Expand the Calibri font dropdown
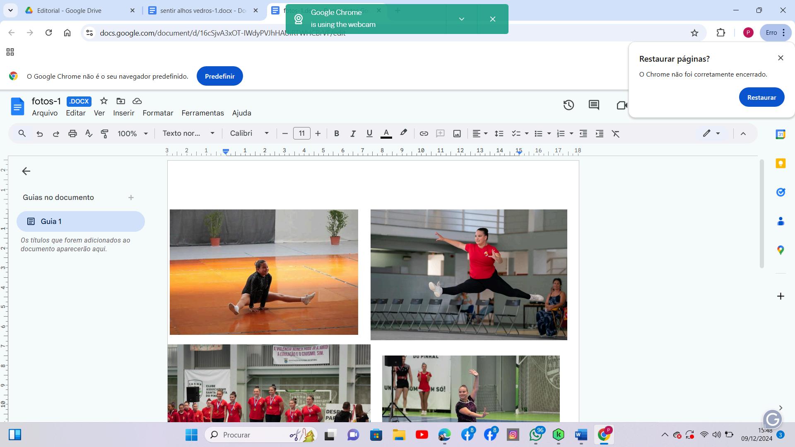The height and width of the screenshot is (447, 795). pos(249,133)
